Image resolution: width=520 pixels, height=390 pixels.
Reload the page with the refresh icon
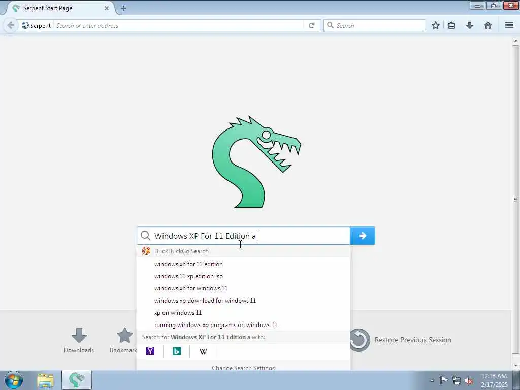pyautogui.click(x=311, y=25)
